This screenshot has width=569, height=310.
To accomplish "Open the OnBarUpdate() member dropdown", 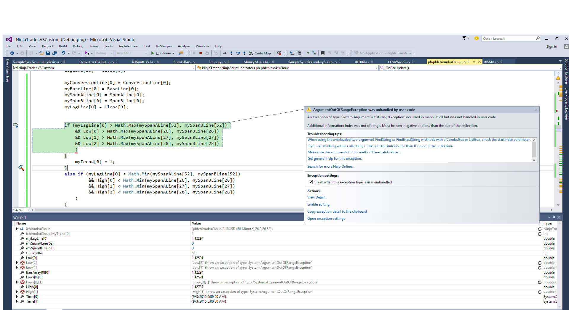I will coord(560,68).
